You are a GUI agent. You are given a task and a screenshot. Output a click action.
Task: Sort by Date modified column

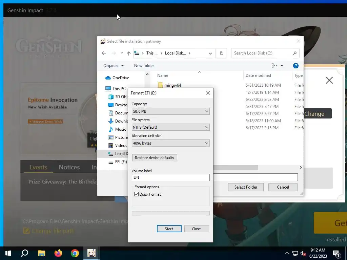[x=258, y=75]
